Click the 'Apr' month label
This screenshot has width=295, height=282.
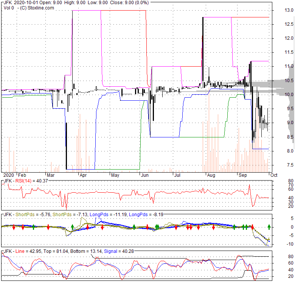click(x=83, y=175)
